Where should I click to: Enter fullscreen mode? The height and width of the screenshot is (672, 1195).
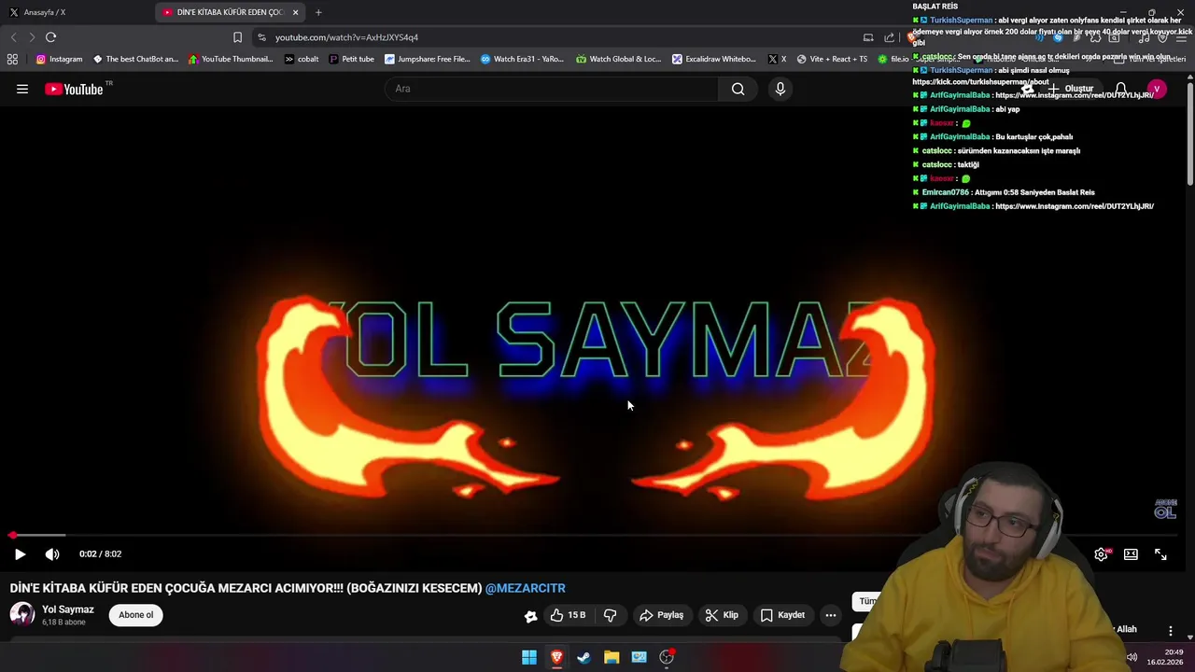[1160, 554]
